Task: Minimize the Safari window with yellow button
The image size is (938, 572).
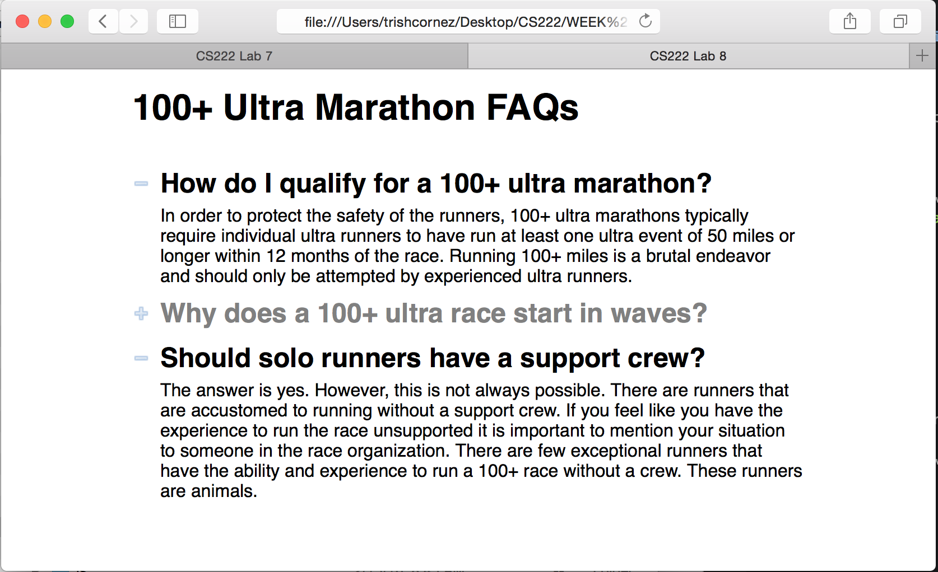Action: [45, 22]
